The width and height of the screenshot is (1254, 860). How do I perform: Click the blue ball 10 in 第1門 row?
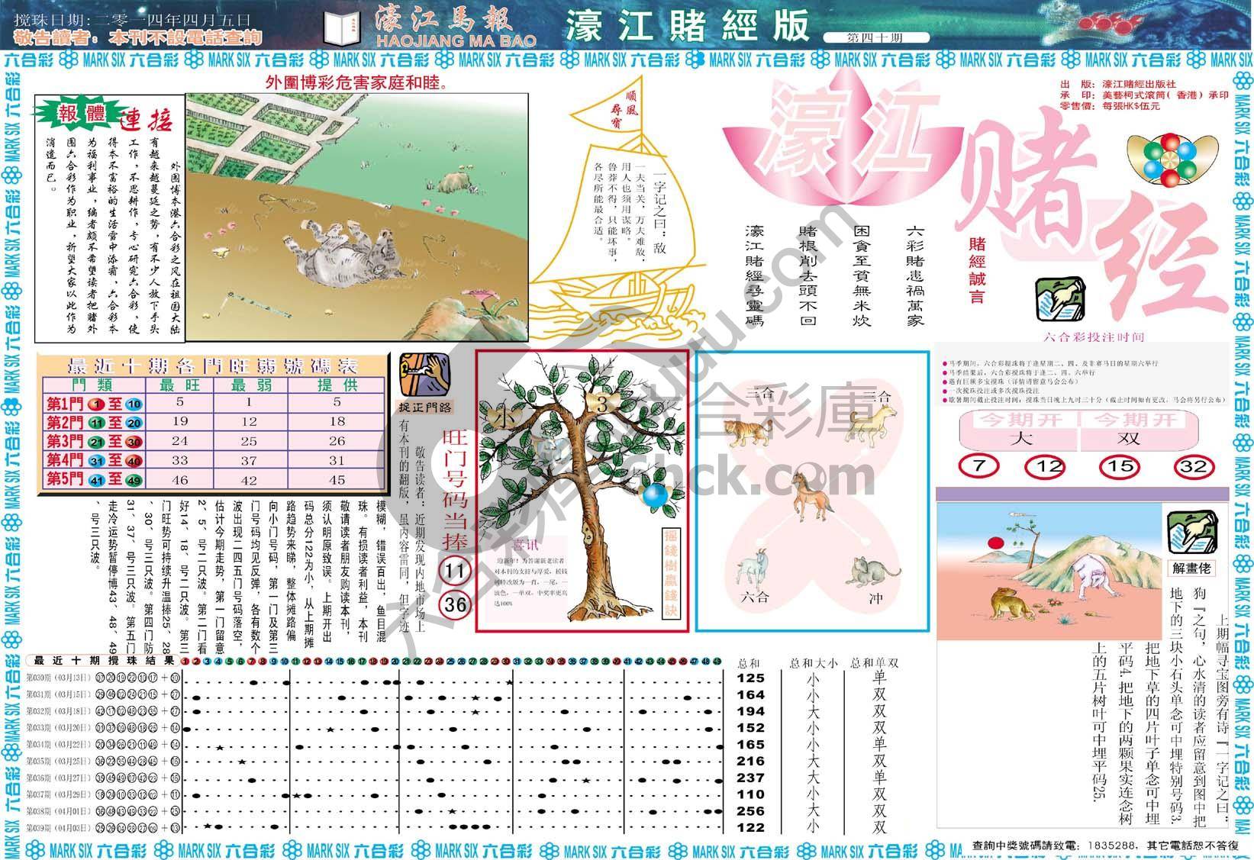[x=134, y=404]
